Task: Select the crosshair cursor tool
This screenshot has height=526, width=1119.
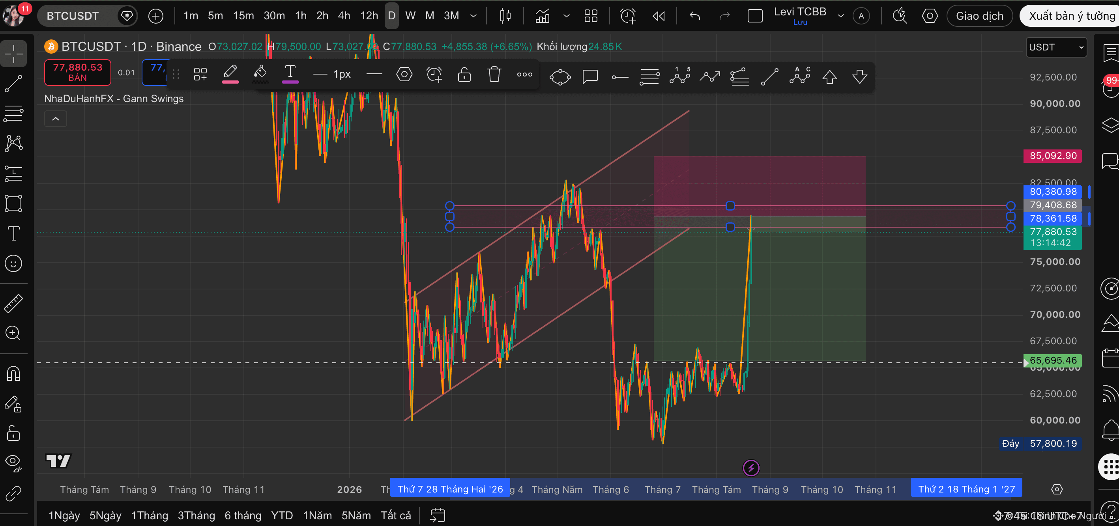Action: [x=13, y=54]
